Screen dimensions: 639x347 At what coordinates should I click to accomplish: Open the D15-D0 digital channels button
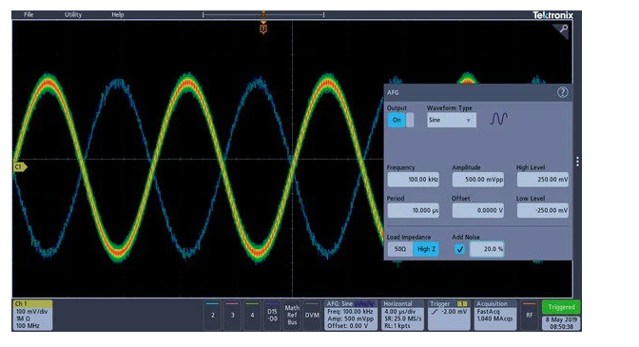[272, 315]
